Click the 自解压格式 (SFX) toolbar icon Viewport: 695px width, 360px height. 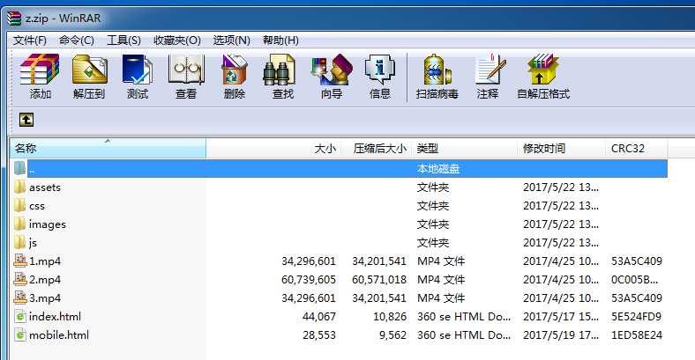point(543,70)
